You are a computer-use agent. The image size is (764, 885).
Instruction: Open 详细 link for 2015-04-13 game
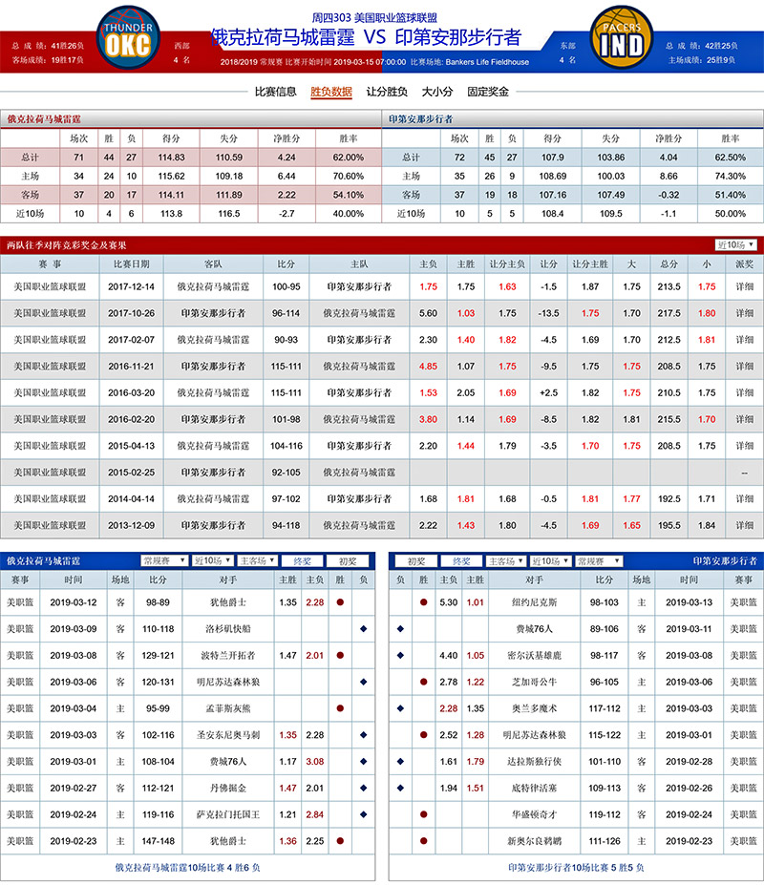click(x=744, y=446)
